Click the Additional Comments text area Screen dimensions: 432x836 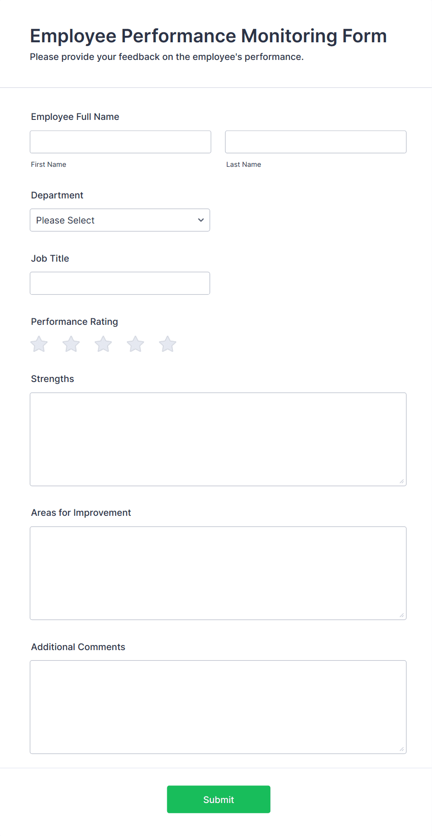click(218, 706)
